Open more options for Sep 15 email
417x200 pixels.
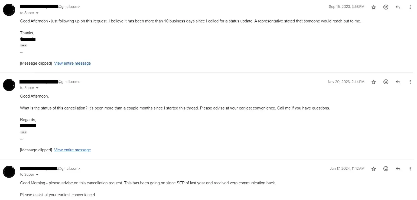pos(410,7)
